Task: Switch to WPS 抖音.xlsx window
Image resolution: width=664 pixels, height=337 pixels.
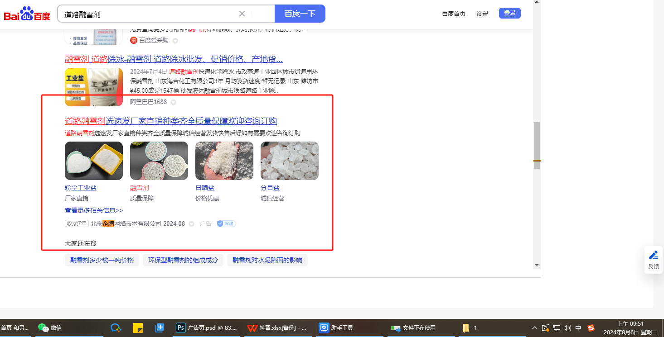Action: click(277, 328)
